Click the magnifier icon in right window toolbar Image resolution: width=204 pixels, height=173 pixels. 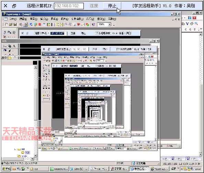tap(196, 23)
